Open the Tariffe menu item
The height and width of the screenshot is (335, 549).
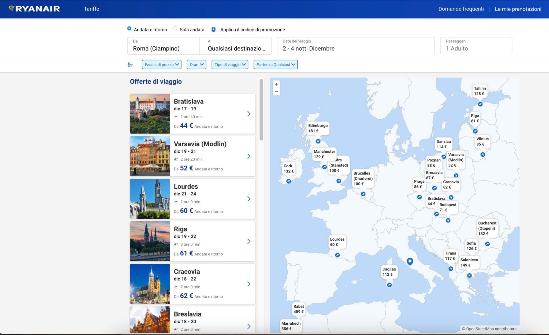tap(91, 9)
